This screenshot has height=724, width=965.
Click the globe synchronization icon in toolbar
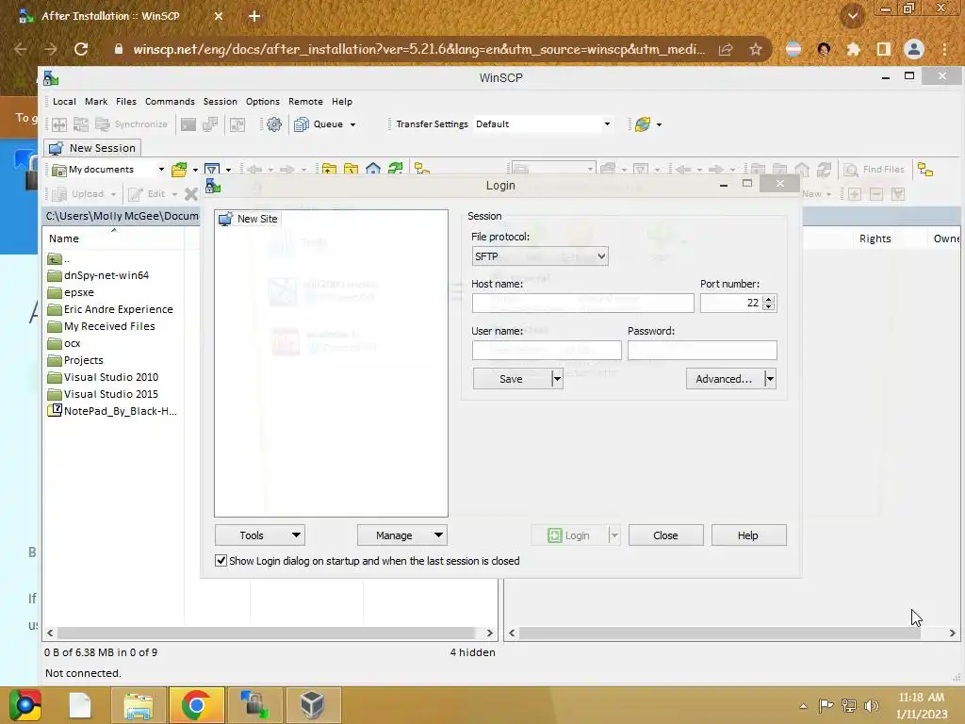[643, 124]
